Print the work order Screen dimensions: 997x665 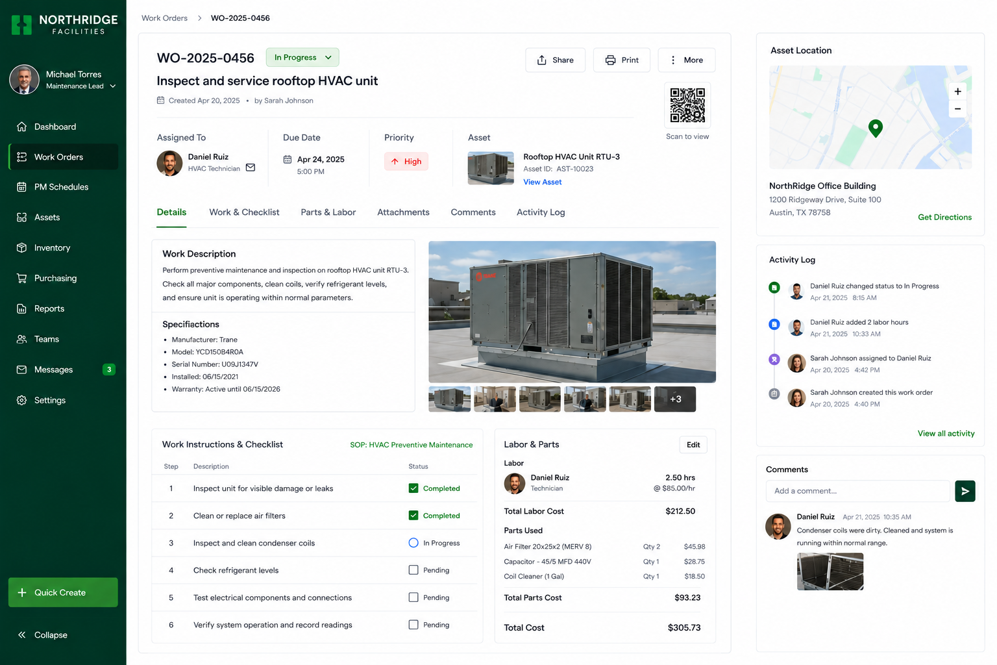pyautogui.click(x=622, y=60)
